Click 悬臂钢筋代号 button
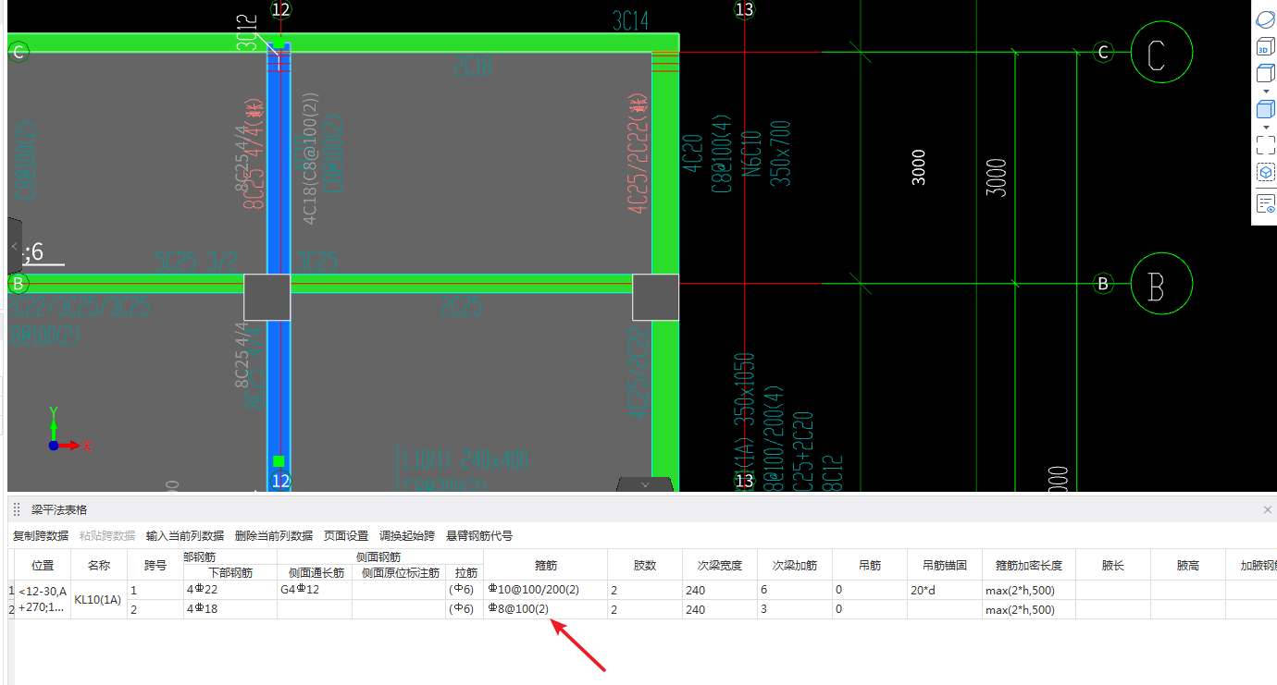This screenshot has width=1277, height=685. click(x=479, y=536)
